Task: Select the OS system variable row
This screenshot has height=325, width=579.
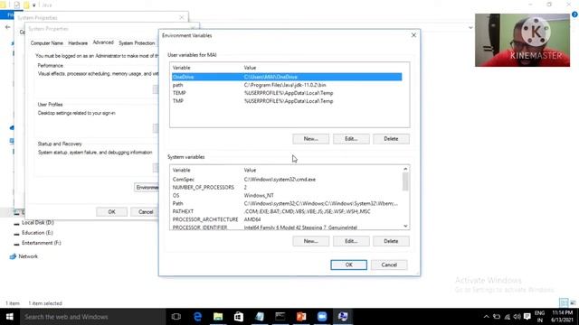Action: pos(287,196)
